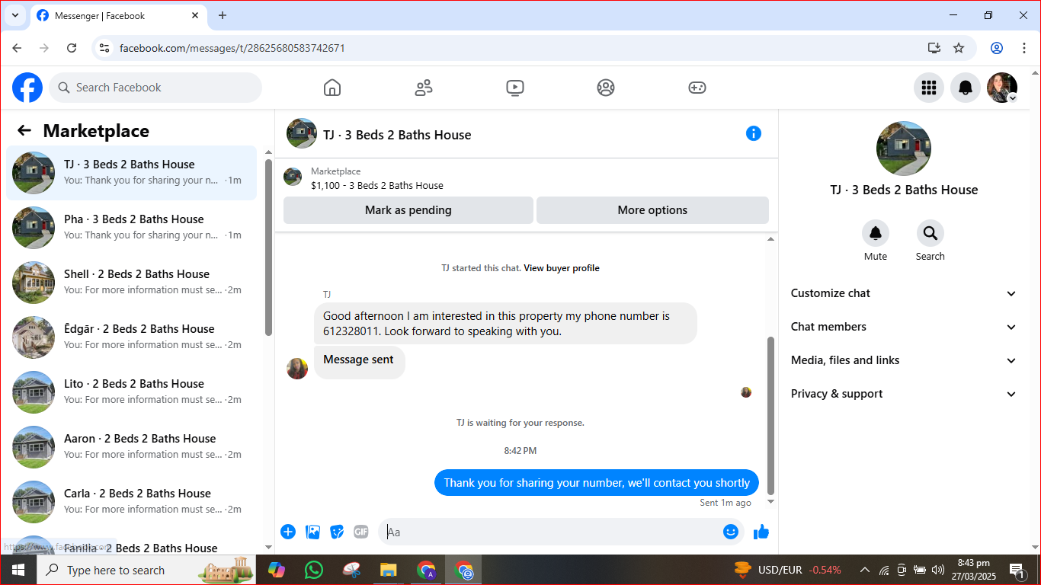This screenshot has width=1041, height=585.
Task: Bookmark this page with the star icon
Action: pos(959,48)
